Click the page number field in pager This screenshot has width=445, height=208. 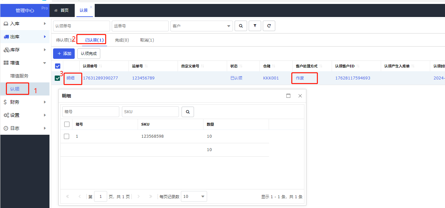click(x=101, y=197)
